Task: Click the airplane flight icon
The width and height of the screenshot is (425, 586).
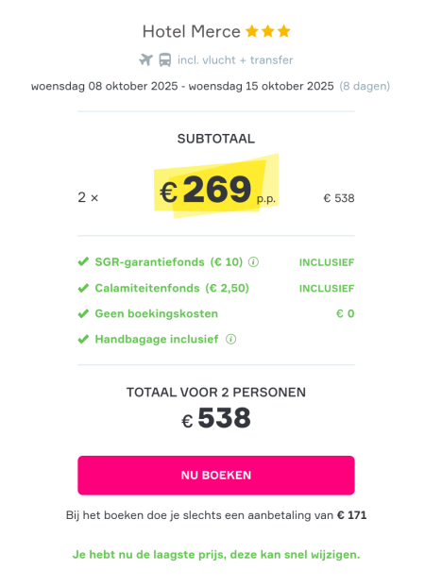Action: pyautogui.click(x=145, y=59)
